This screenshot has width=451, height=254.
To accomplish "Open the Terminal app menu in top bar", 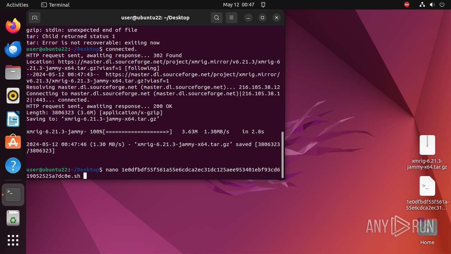I will 55,5.
